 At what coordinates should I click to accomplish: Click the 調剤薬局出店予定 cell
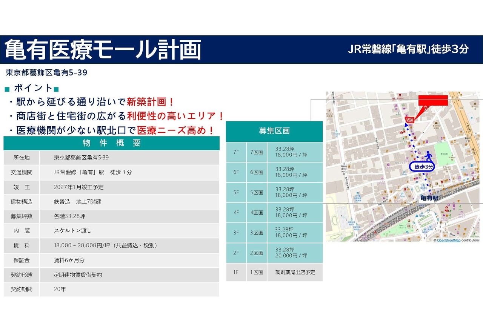(295, 272)
